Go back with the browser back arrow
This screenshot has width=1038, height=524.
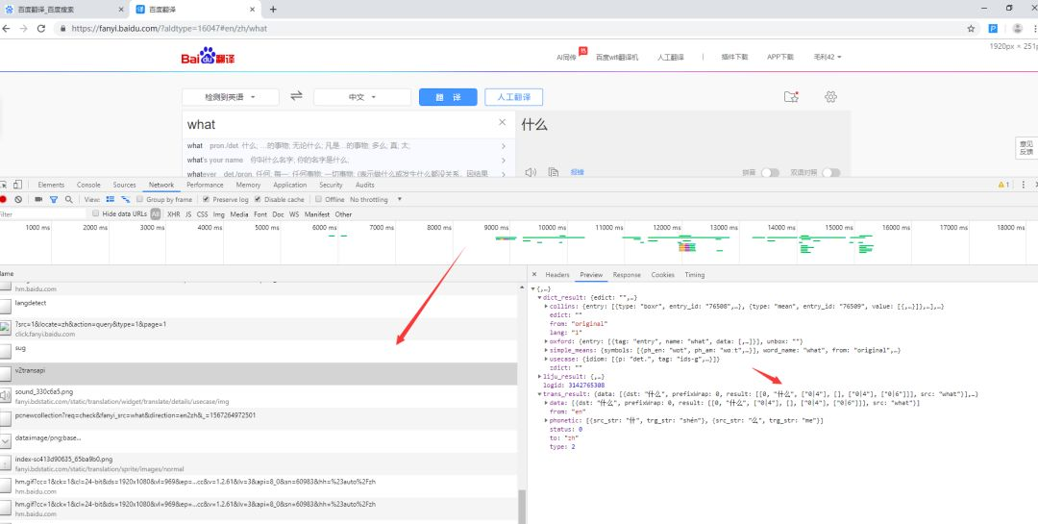click(x=7, y=29)
